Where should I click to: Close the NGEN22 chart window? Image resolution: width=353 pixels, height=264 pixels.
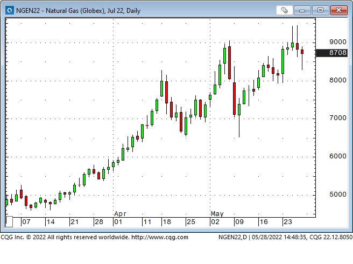tap(338, 10)
